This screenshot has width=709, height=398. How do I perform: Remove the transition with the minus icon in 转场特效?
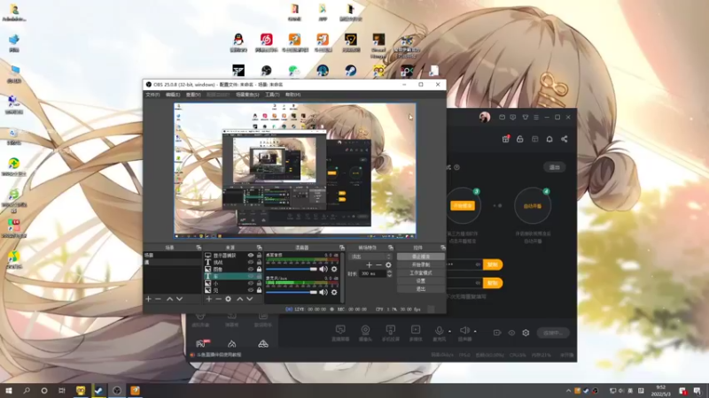(x=378, y=264)
